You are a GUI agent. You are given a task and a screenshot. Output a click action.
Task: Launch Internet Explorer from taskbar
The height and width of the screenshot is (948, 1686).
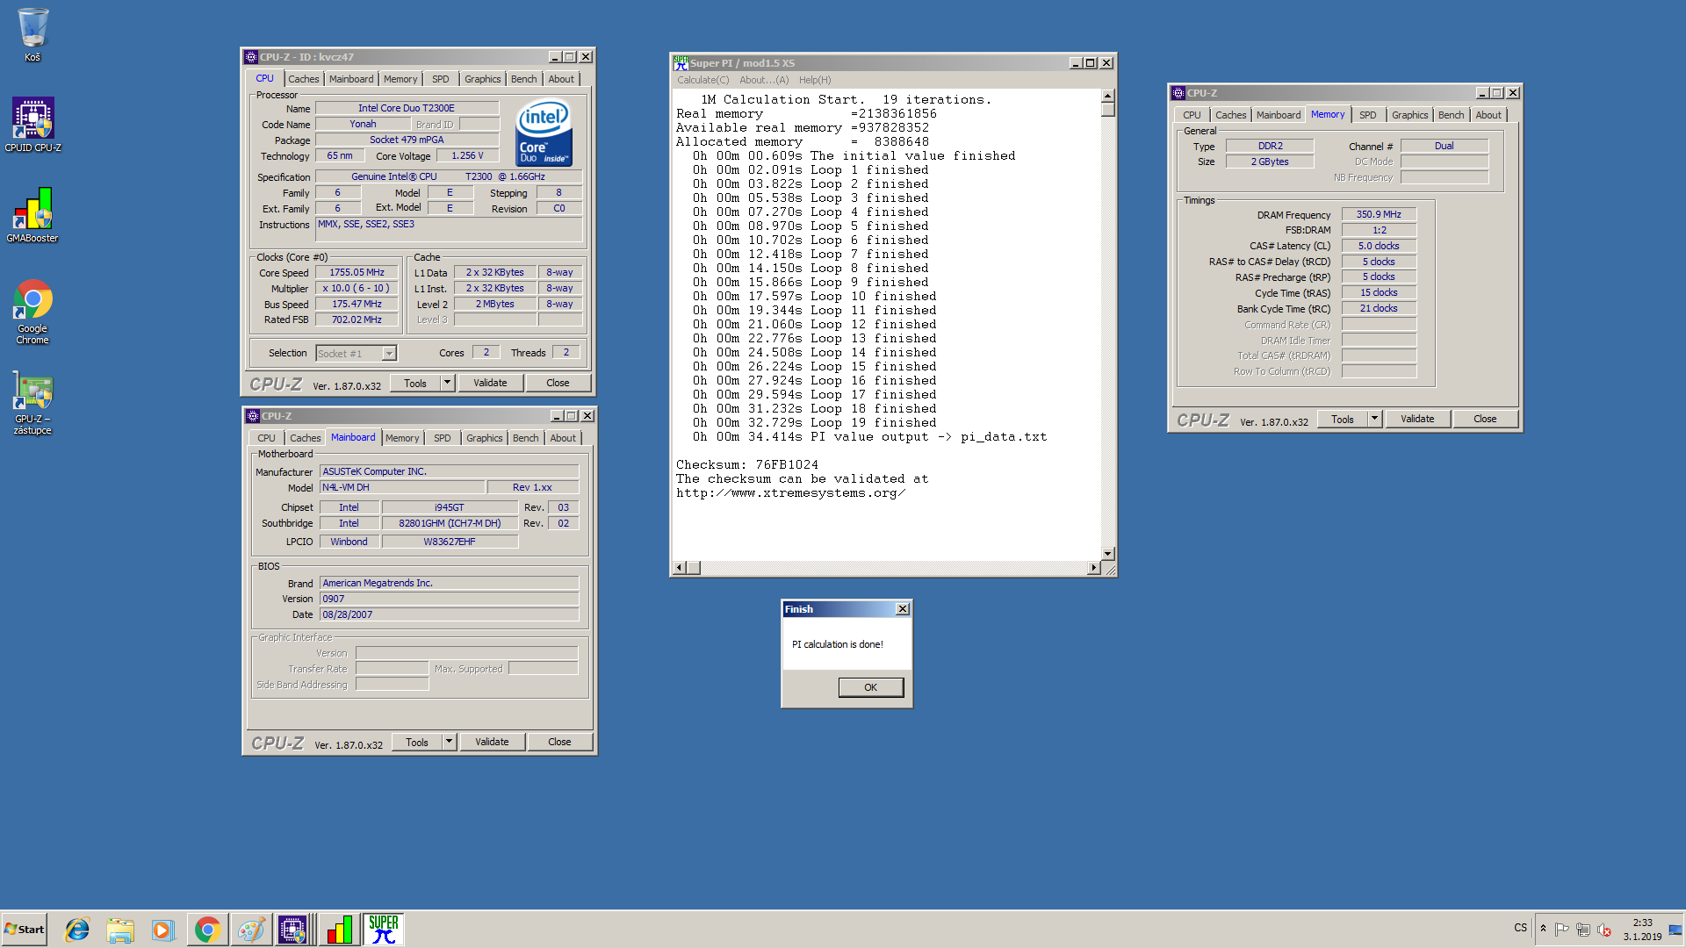77,930
